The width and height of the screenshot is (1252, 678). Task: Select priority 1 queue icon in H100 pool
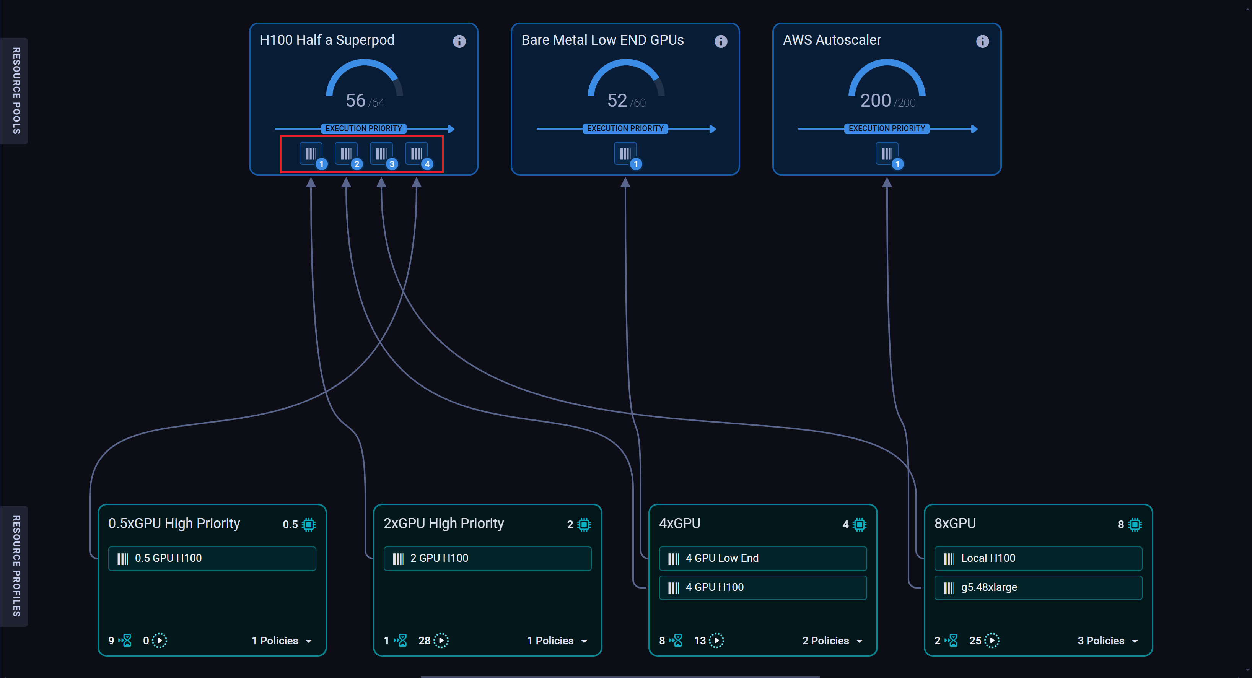point(311,154)
